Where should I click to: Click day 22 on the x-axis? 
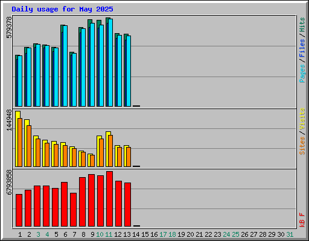point(208,234)
